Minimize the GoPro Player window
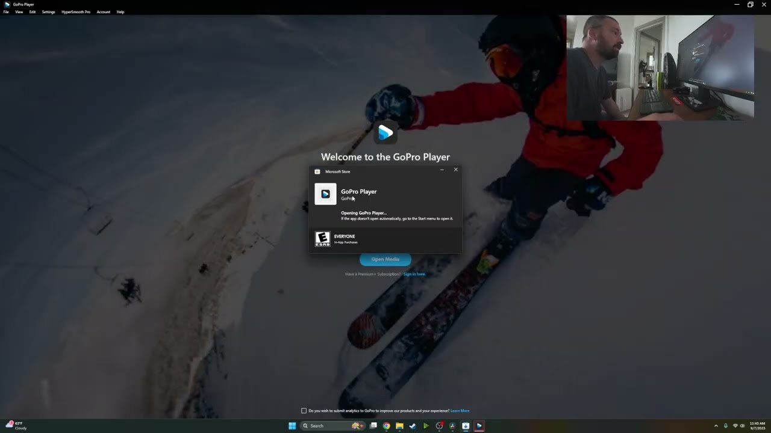771x433 pixels. pyautogui.click(x=737, y=4)
